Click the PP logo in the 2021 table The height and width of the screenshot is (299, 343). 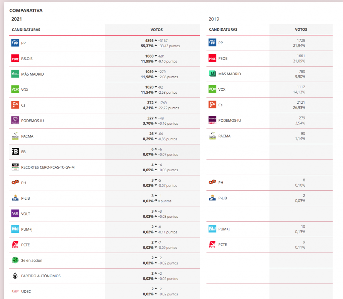tap(15, 43)
